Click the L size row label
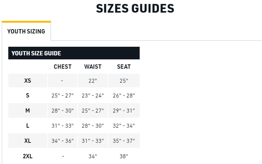 (x=28, y=126)
